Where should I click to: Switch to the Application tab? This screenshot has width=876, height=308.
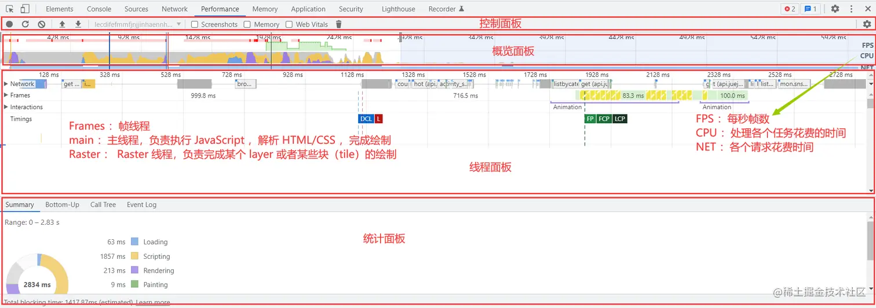[308, 9]
